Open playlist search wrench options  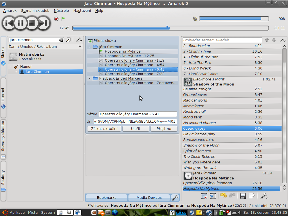coord(282,40)
